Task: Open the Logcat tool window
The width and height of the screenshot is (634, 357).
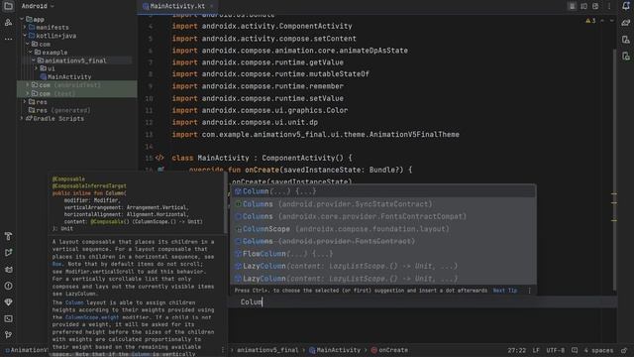Action: [x=8, y=269]
